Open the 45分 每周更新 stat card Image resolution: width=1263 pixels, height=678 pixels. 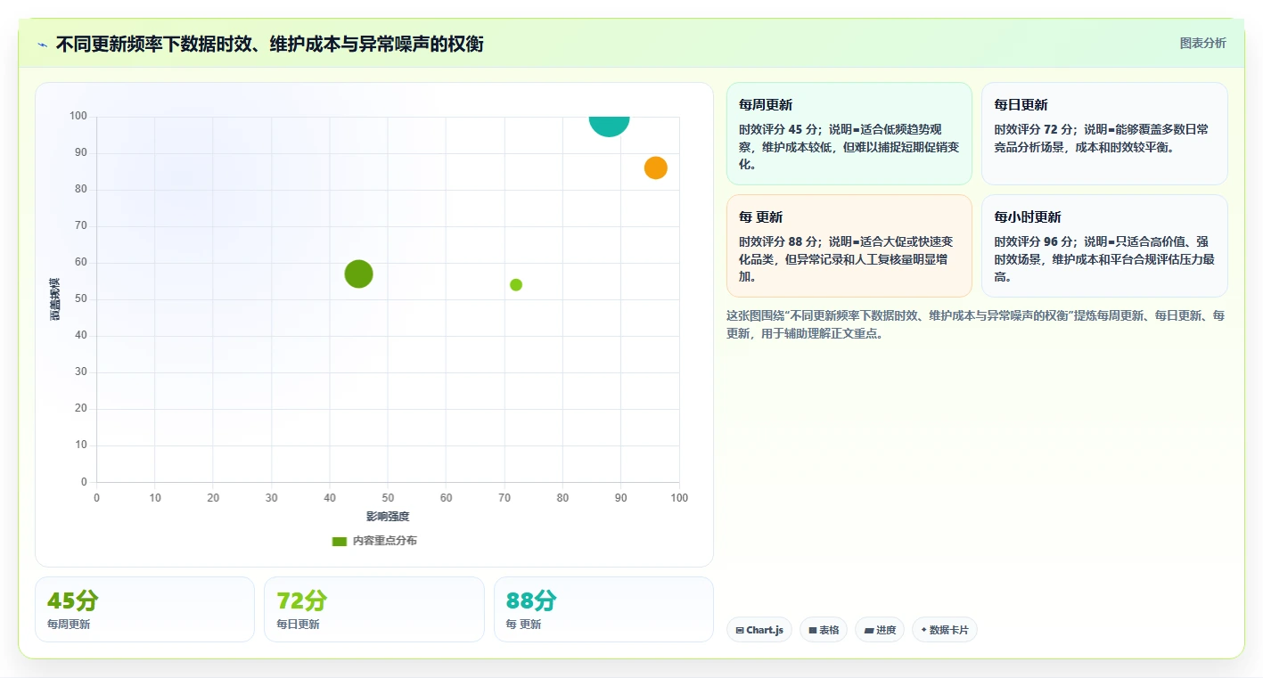(x=144, y=609)
